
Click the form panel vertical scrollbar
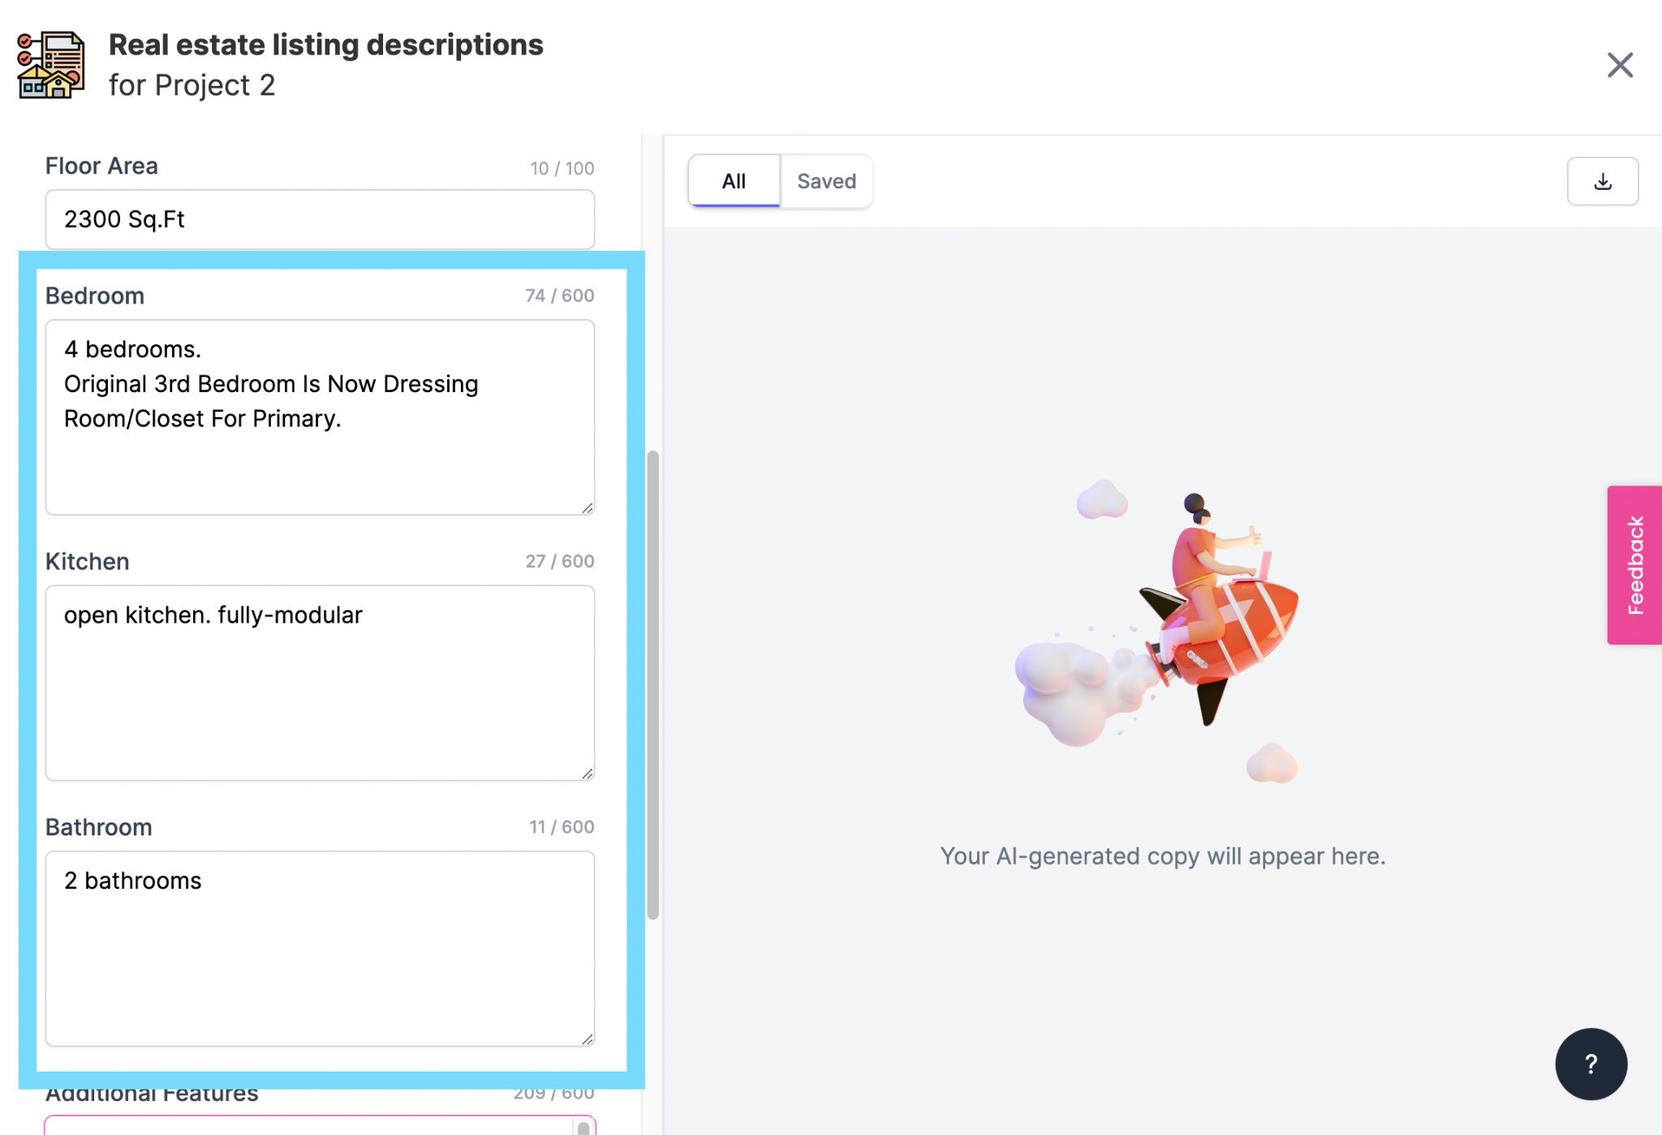[x=652, y=684]
